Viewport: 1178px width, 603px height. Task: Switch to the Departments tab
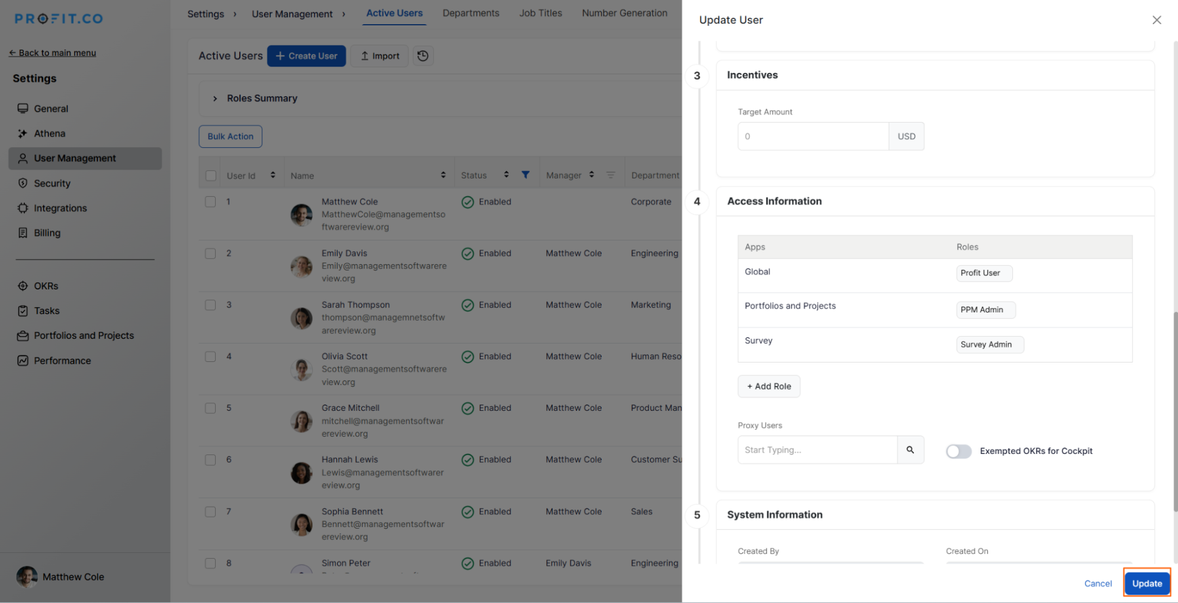[470, 13]
